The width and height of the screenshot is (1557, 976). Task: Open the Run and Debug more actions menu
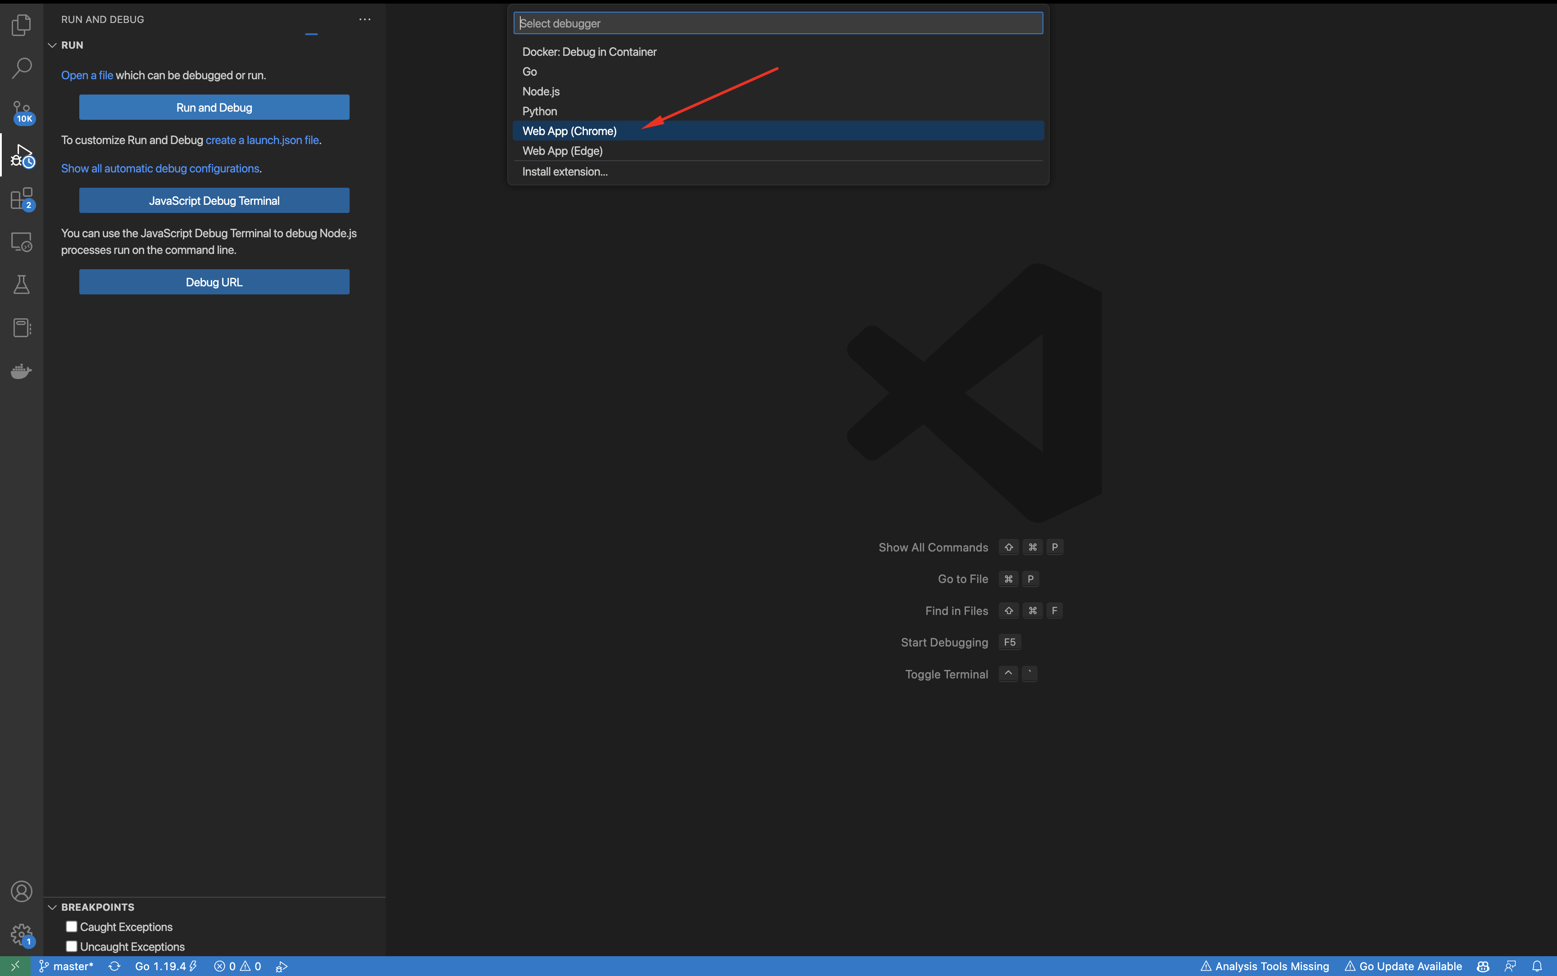pyautogui.click(x=365, y=19)
